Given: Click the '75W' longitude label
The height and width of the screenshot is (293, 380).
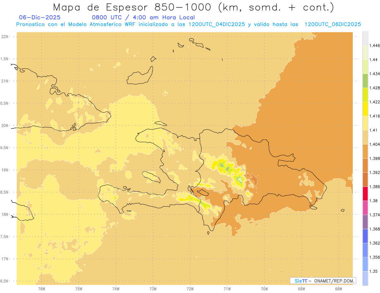Looking at the screenshot, I should click(79, 288).
